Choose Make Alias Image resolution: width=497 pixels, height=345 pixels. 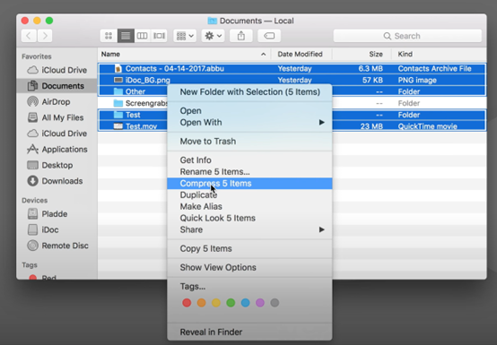tap(249, 207)
